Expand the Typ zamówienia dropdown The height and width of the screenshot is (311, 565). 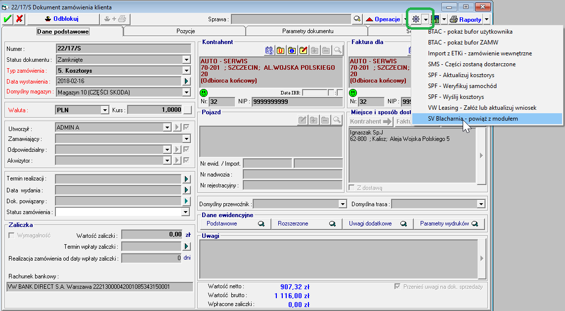(186, 71)
